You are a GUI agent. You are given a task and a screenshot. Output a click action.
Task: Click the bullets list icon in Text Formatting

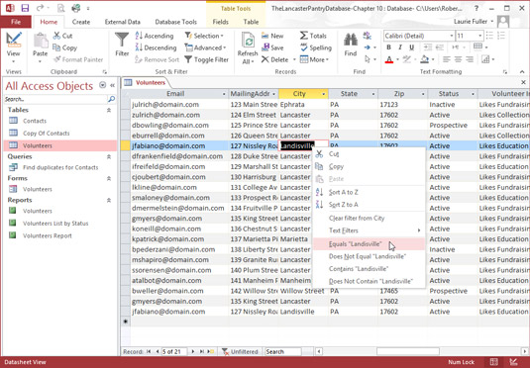(x=489, y=36)
